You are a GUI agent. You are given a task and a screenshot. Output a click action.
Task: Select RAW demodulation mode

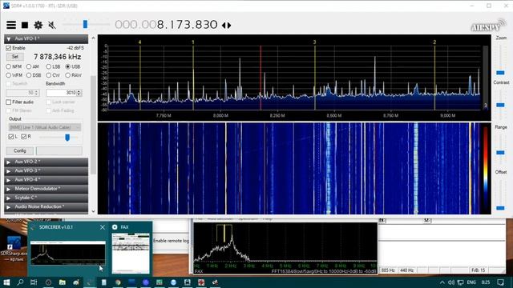67,75
